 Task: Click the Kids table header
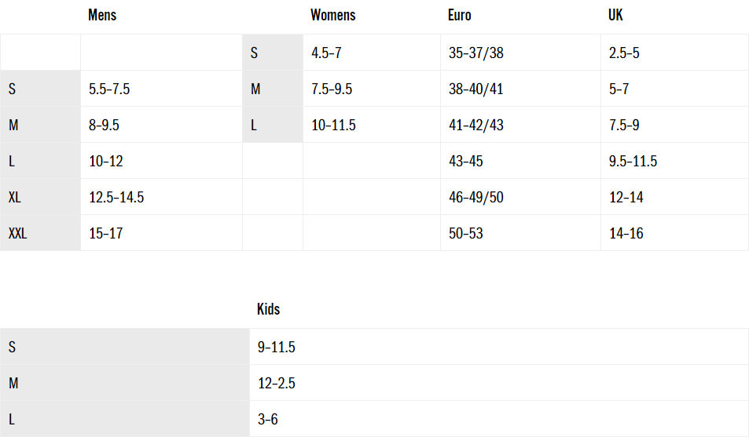(268, 309)
